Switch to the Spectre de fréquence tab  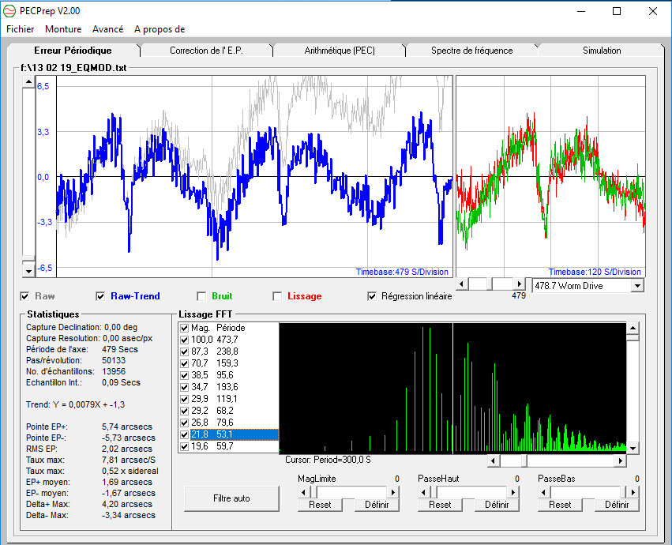click(x=471, y=51)
